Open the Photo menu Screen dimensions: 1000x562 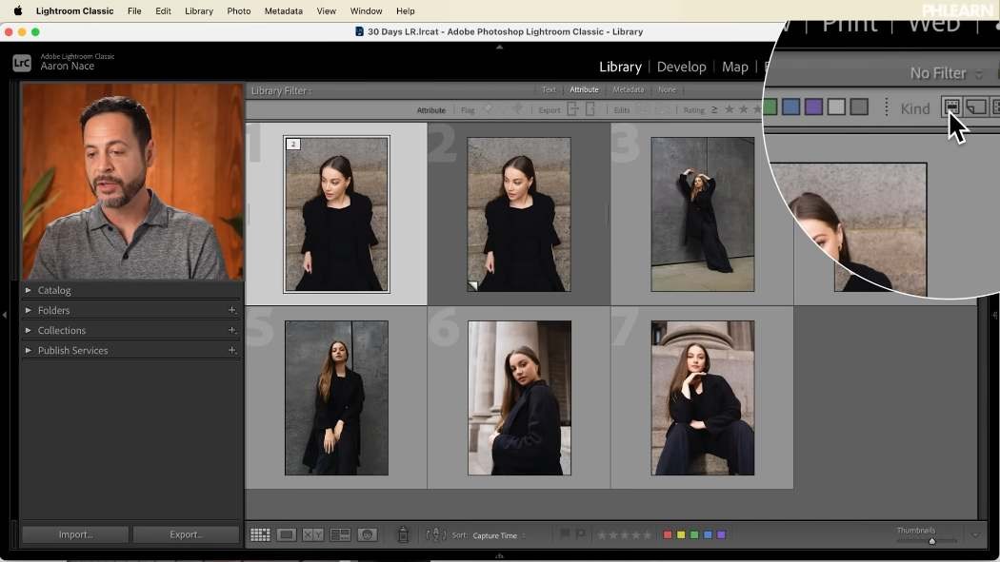tap(238, 10)
